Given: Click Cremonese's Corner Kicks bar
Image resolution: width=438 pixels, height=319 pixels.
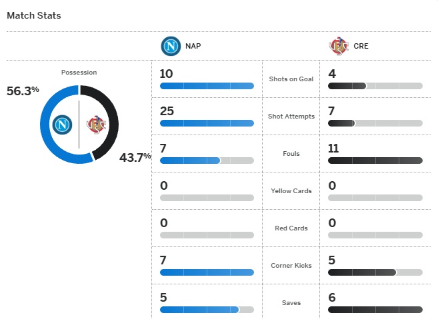Looking at the screenshot, I should (x=375, y=272).
